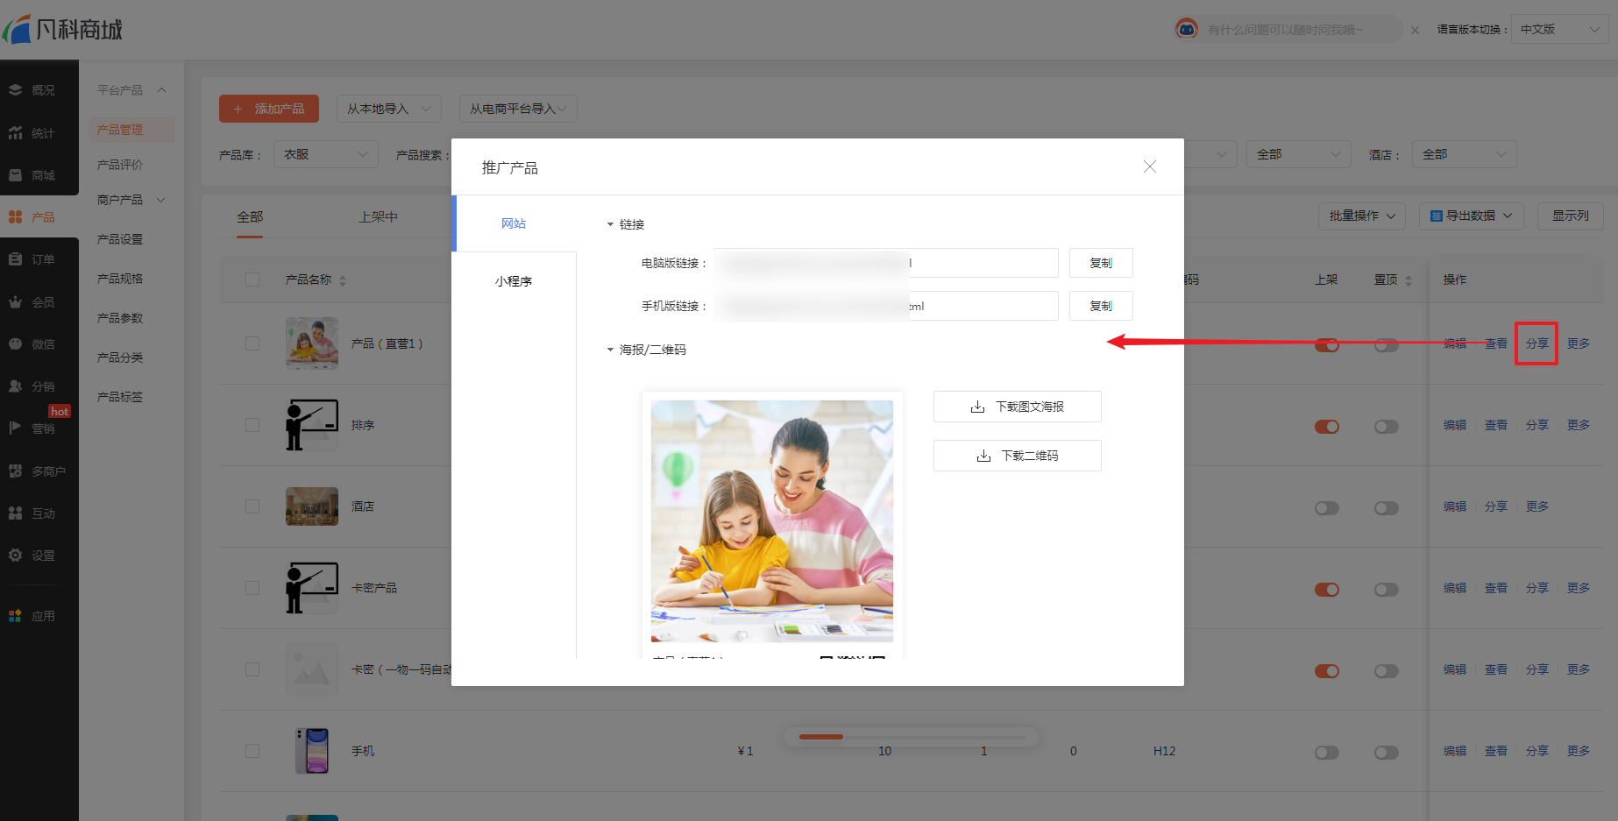Click the 下载二维码 download icon
The height and width of the screenshot is (821, 1618).
point(983,456)
